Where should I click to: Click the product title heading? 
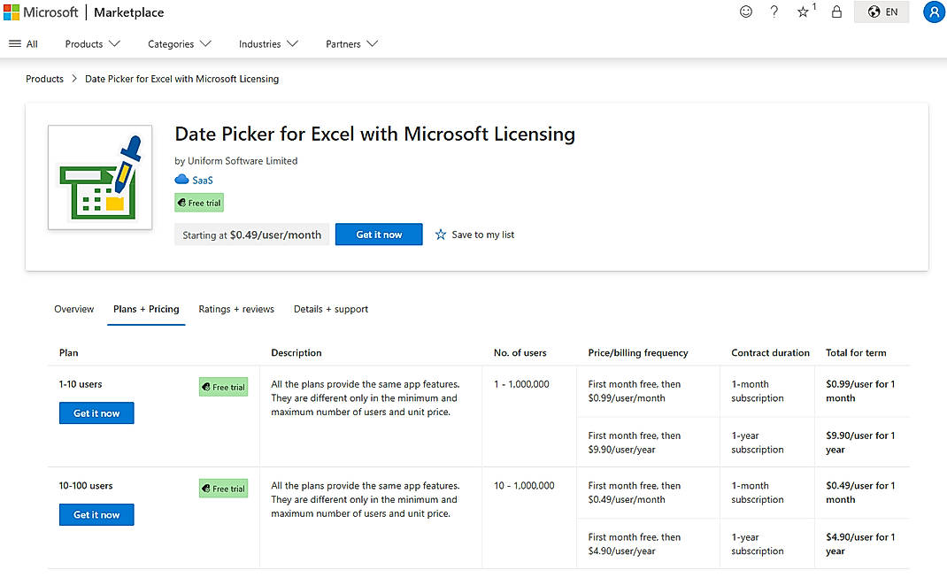point(375,134)
